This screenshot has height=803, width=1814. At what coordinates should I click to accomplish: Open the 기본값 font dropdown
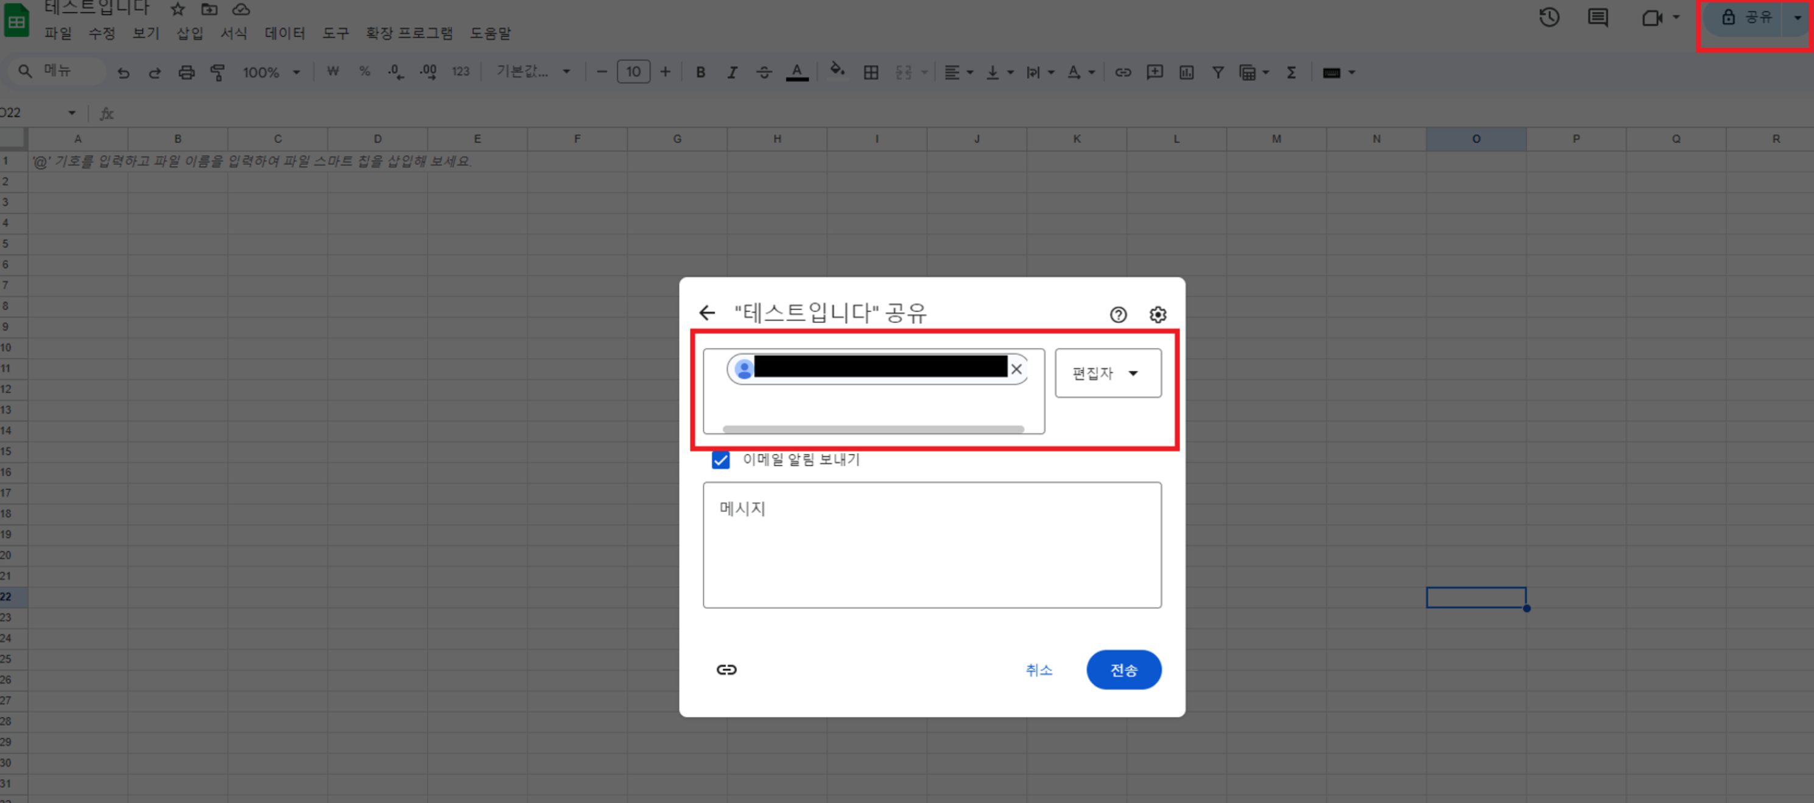coord(533,72)
